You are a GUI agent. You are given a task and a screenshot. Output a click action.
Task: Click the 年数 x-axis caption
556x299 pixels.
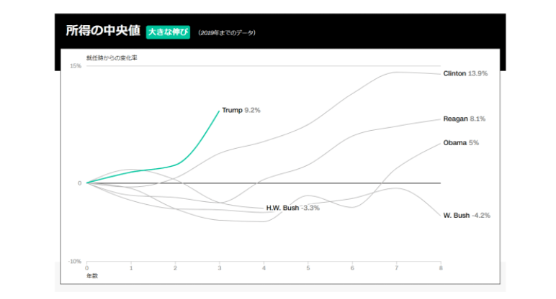pyautogui.click(x=91, y=276)
